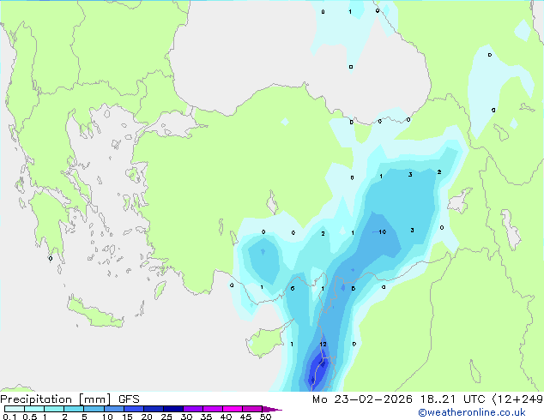Open the weatheronline.co.uk credit link
544x420 pixels.
pos(472,412)
